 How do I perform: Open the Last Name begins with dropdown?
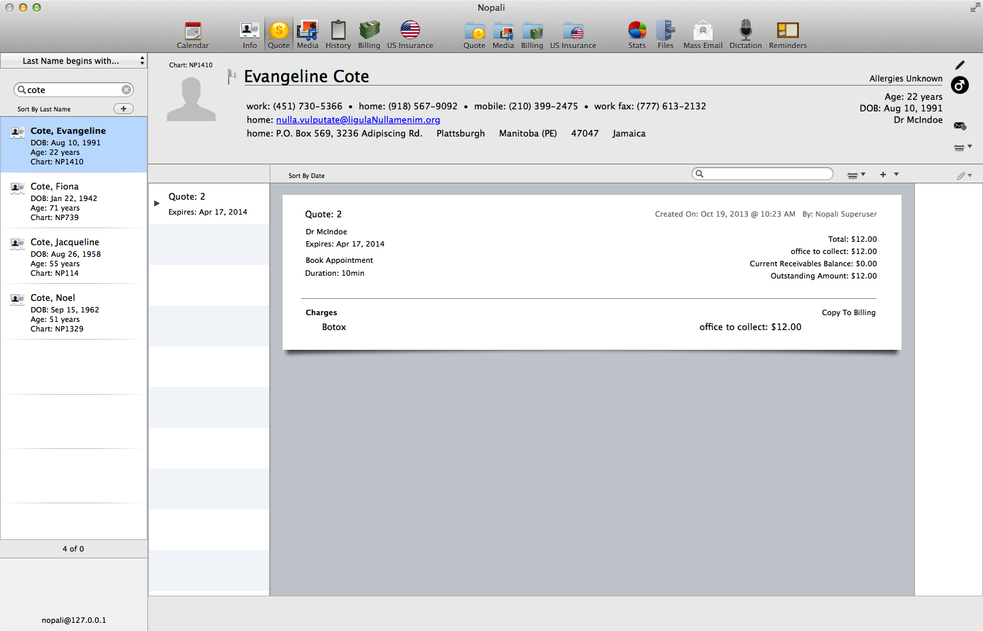(73, 60)
